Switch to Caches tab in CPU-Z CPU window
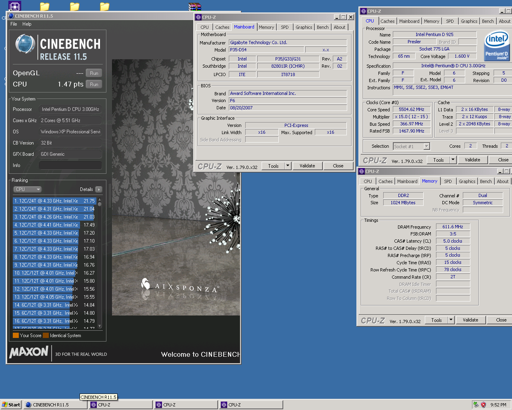The height and width of the screenshot is (410, 512). coord(388,21)
